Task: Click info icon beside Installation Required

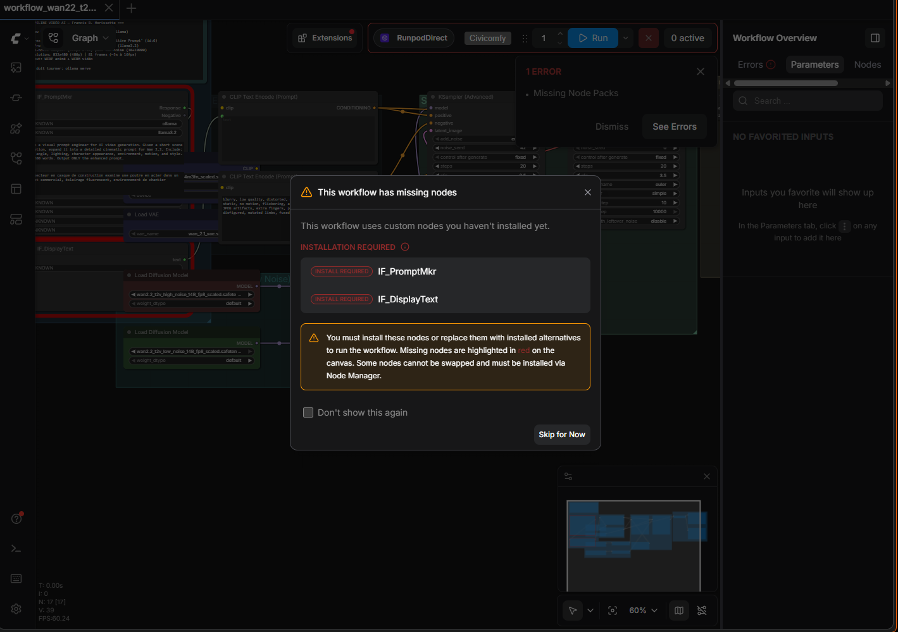Action: pos(405,247)
